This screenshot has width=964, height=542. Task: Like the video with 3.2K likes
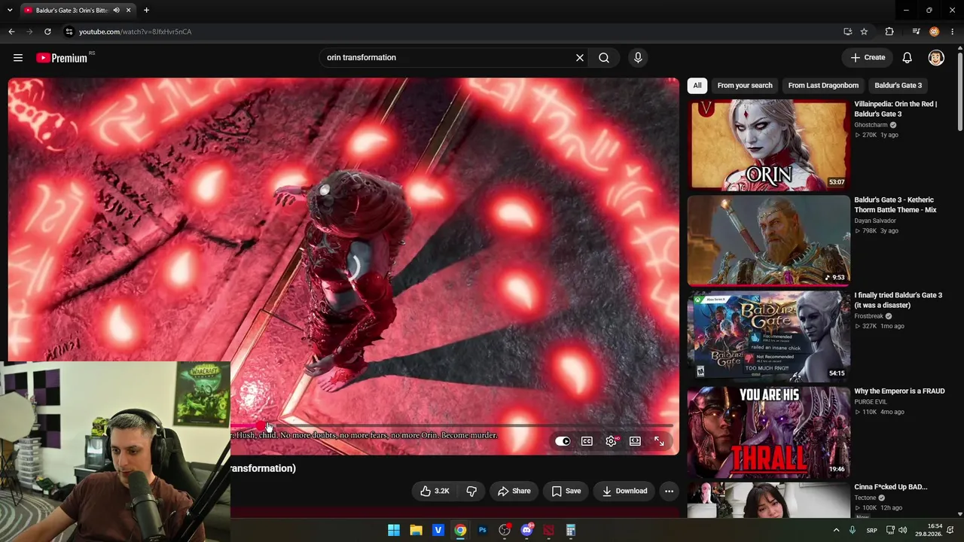click(435, 491)
